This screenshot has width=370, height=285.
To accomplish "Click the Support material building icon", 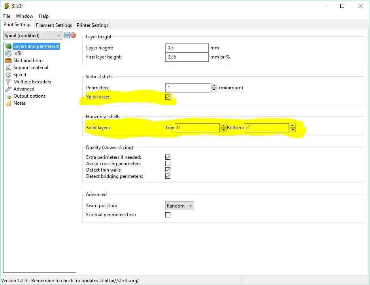I will [8, 68].
